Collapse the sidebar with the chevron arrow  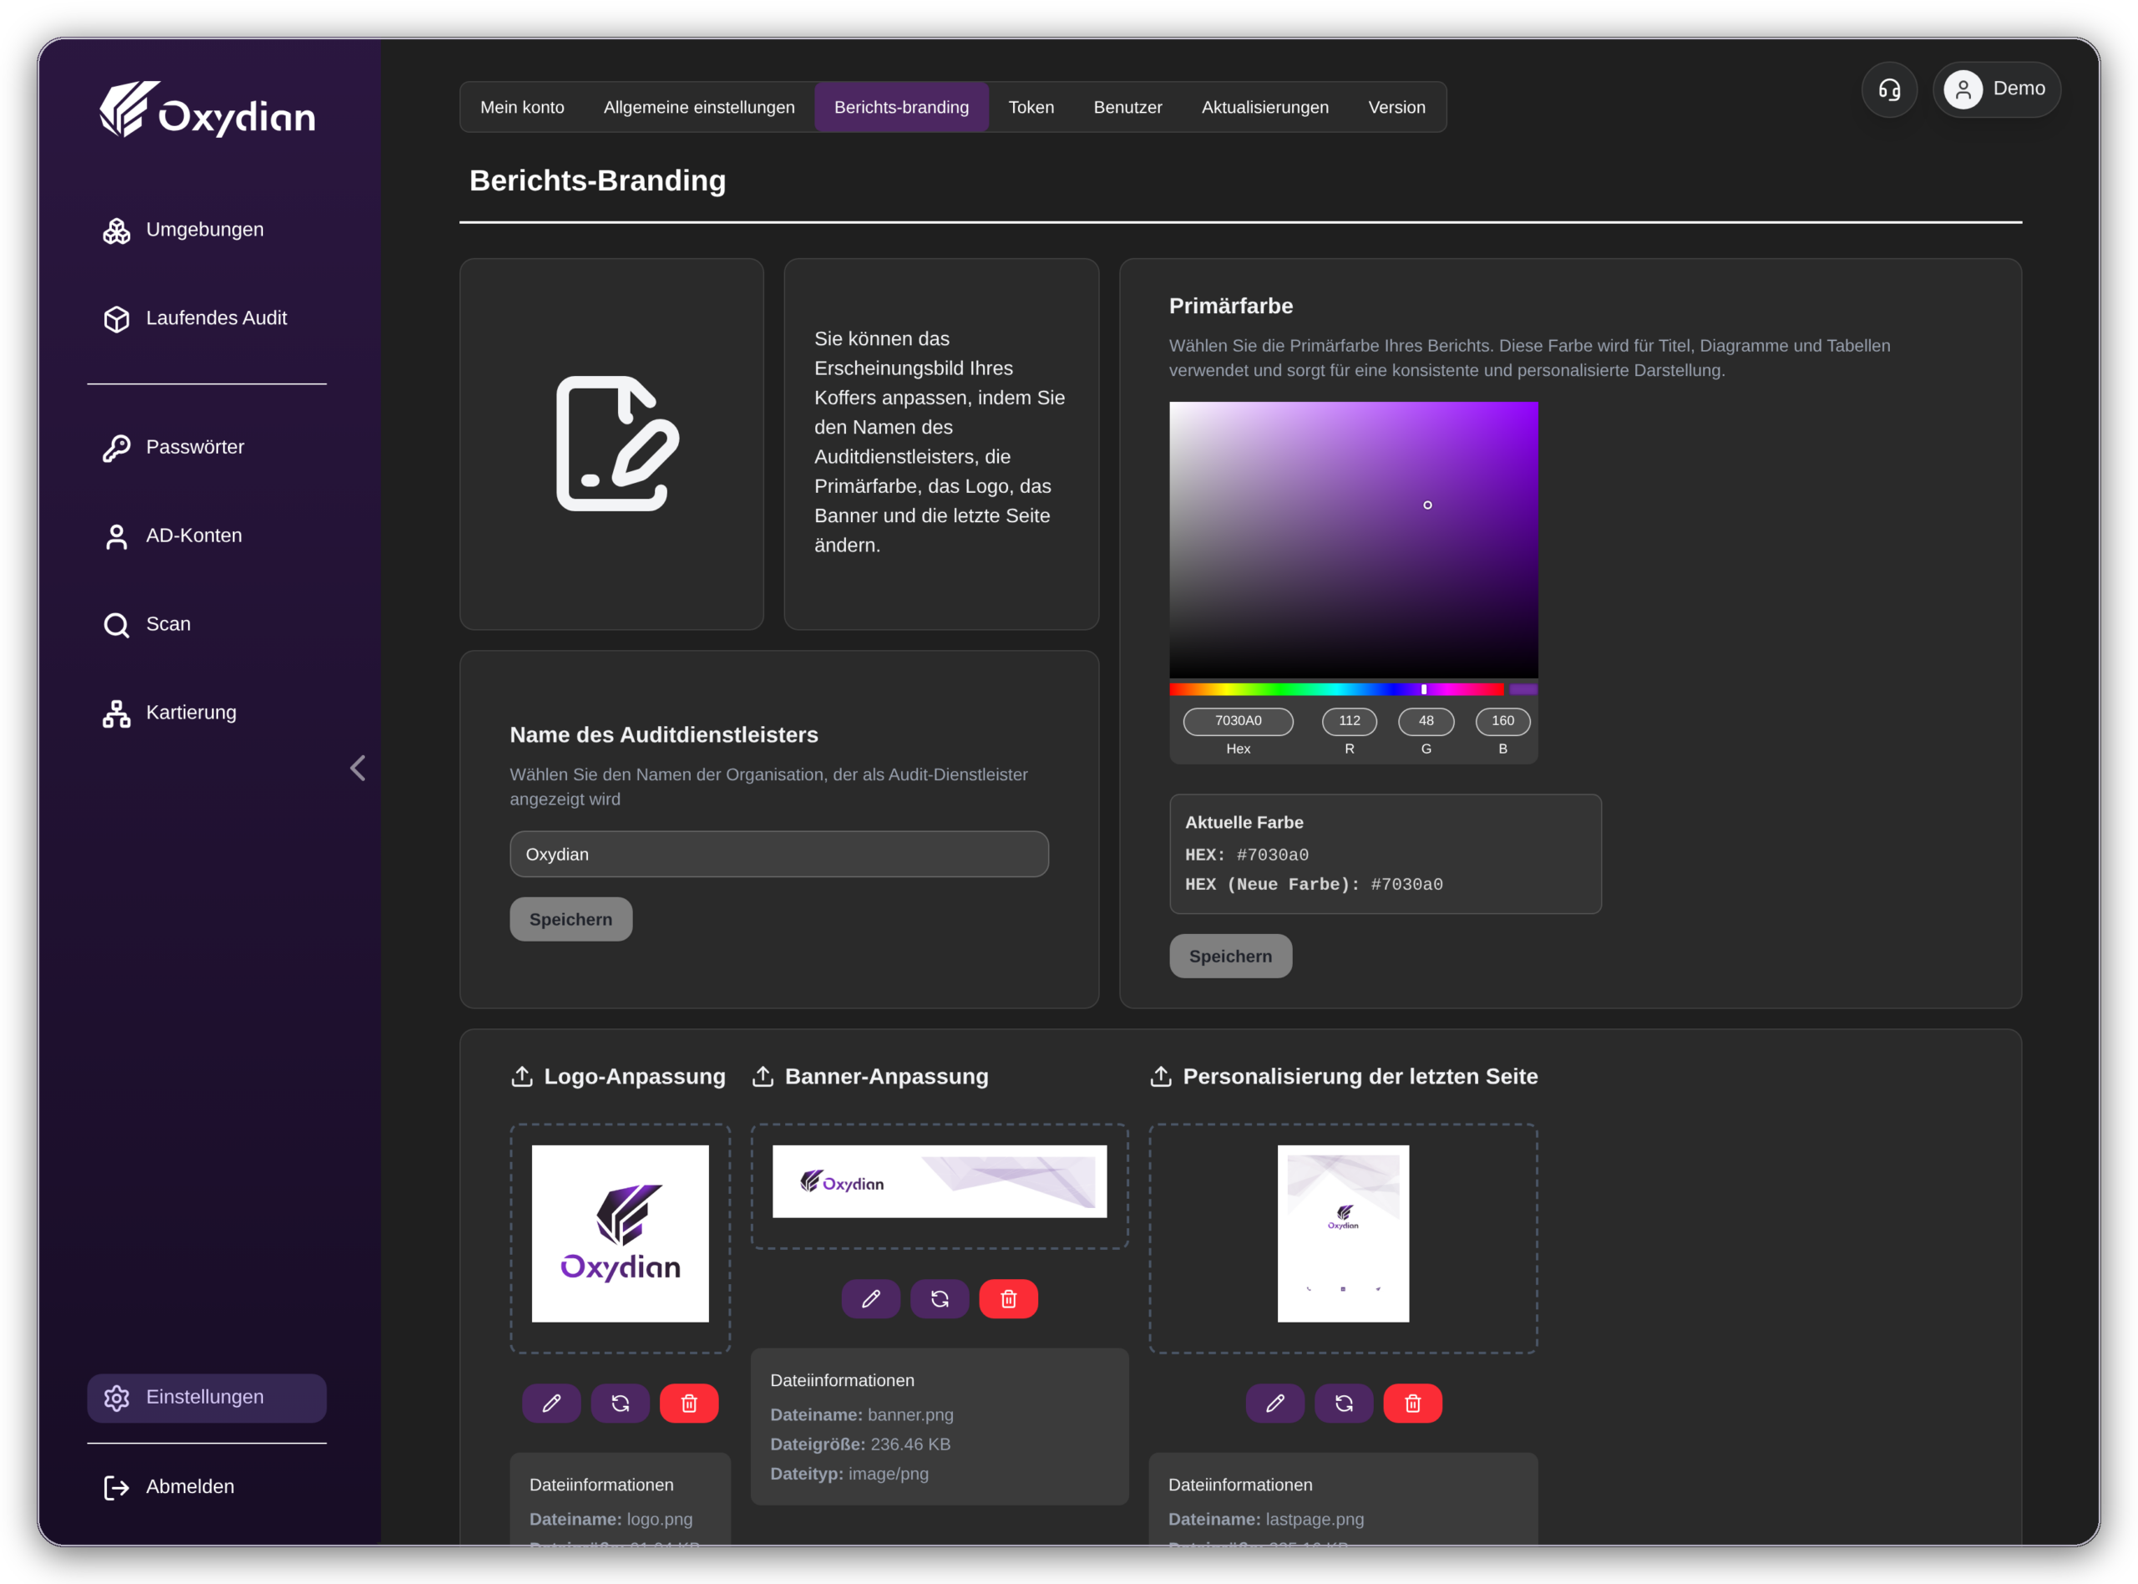[357, 768]
